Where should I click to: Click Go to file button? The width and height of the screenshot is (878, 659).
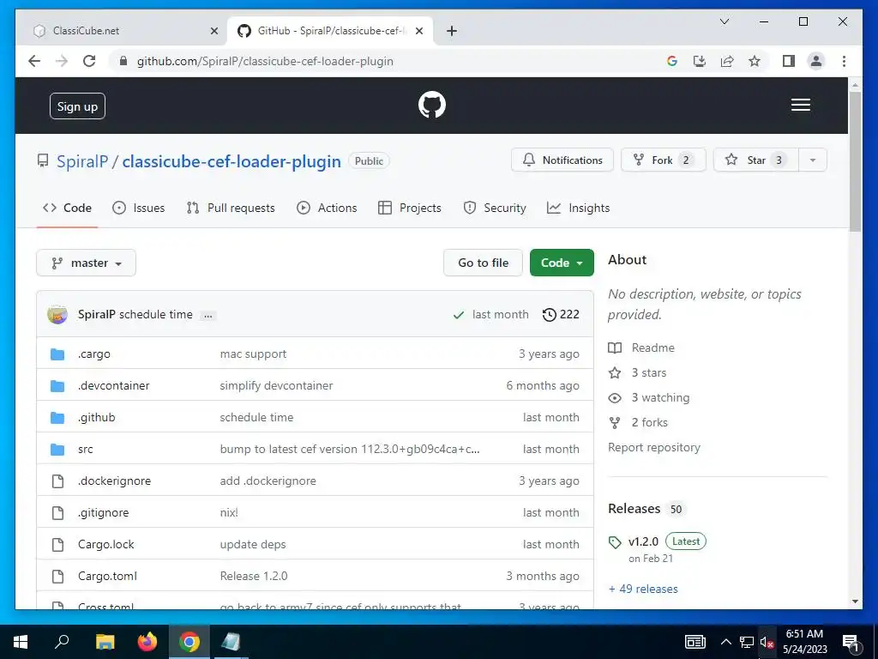[484, 263]
